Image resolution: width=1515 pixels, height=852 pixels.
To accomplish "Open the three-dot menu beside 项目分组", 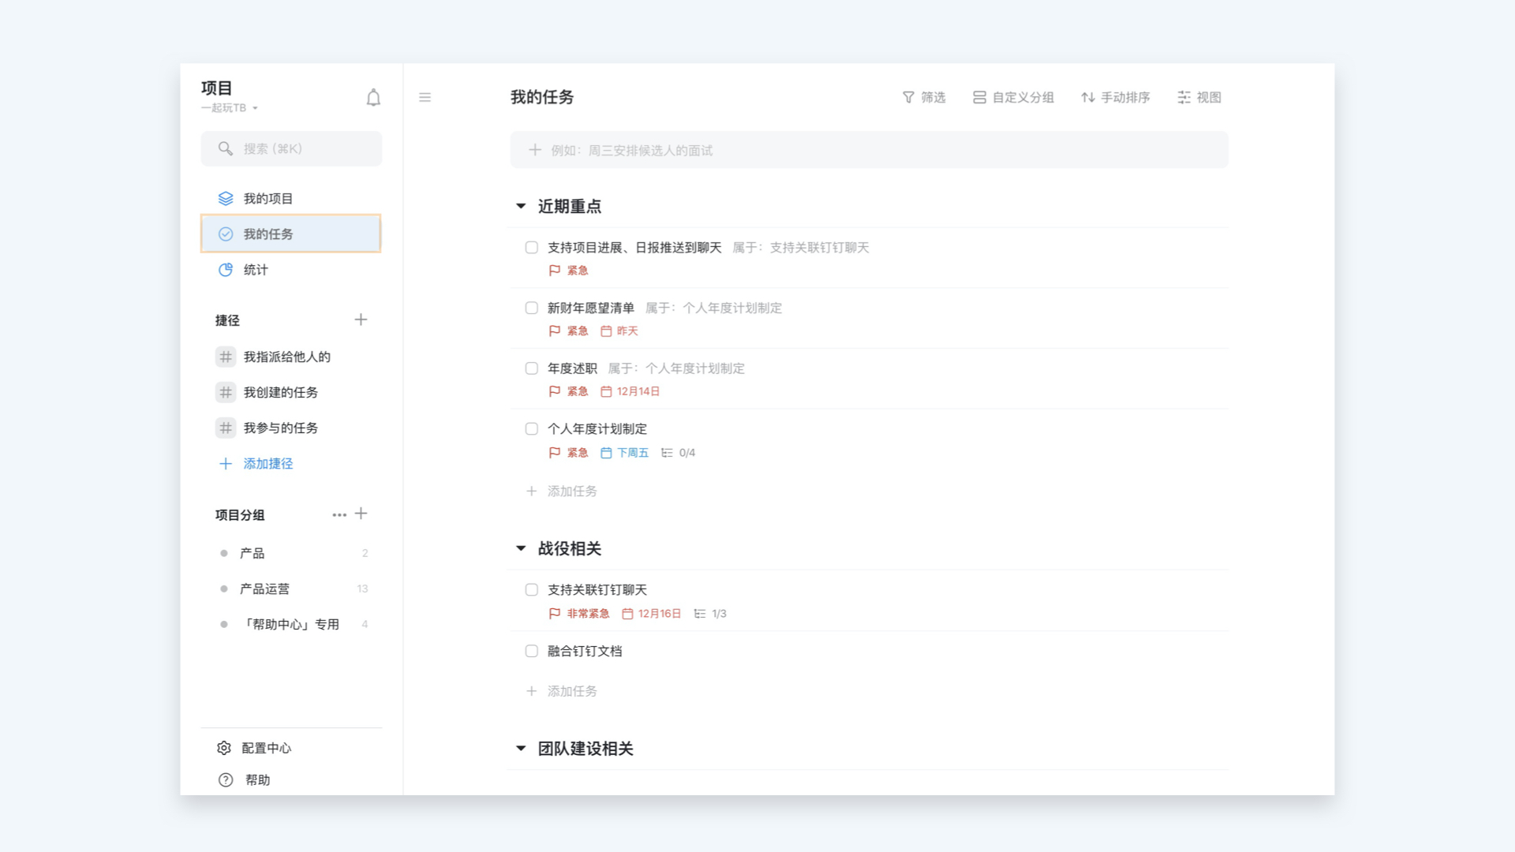I will (x=339, y=514).
